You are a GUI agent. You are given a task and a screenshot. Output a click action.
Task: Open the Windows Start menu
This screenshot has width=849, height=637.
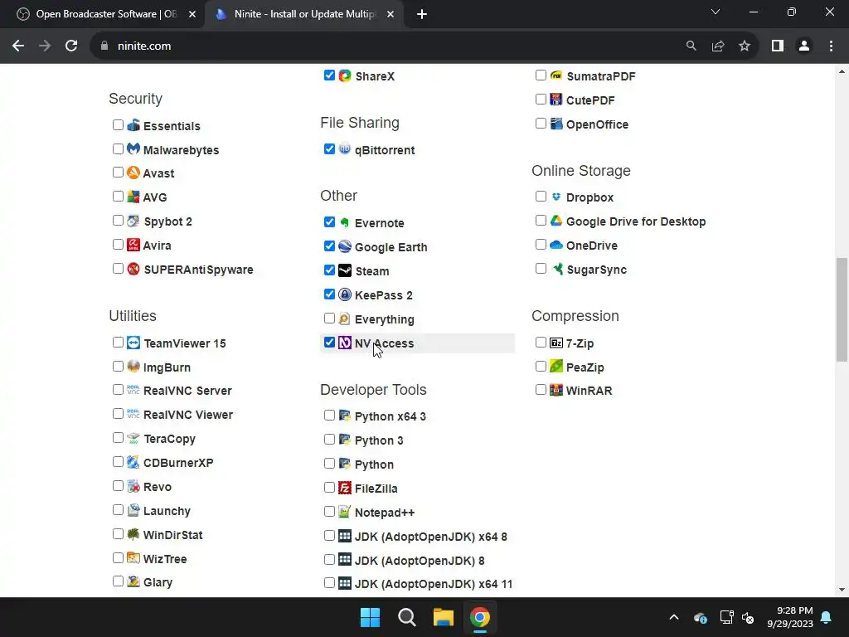pyautogui.click(x=371, y=617)
